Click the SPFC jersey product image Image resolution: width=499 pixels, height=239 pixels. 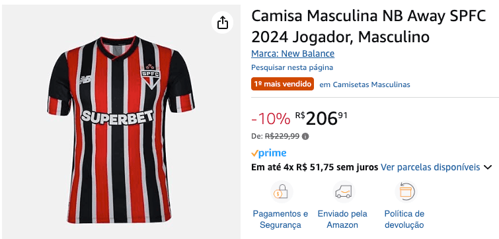coord(121,129)
